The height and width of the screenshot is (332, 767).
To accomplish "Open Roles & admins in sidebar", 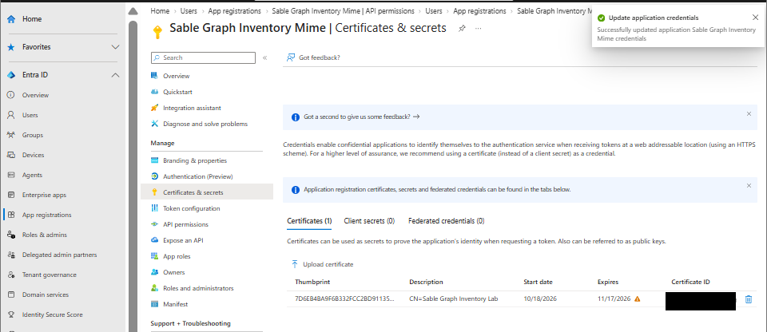I will pos(45,235).
